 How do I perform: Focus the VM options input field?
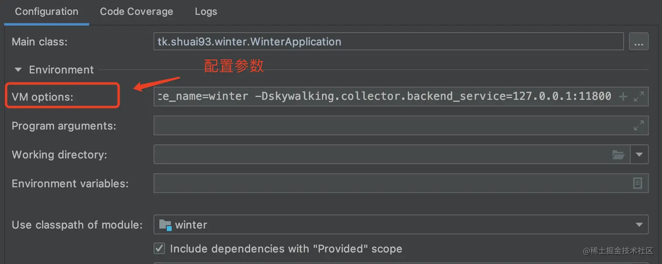[350, 96]
